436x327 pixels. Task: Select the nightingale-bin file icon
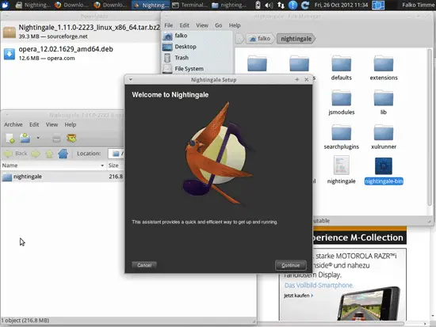(x=384, y=166)
